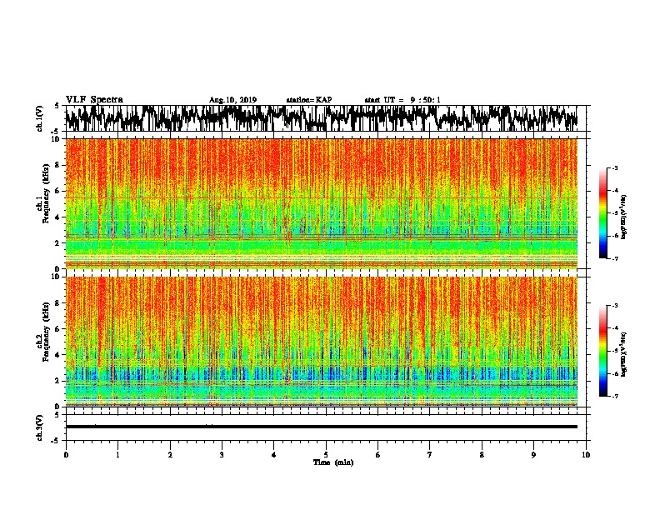Image resolution: width=660 pixels, height=510 pixels.
Task: Click the ch.1 spectrogram plot
Action: pyautogui.click(x=321, y=203)
